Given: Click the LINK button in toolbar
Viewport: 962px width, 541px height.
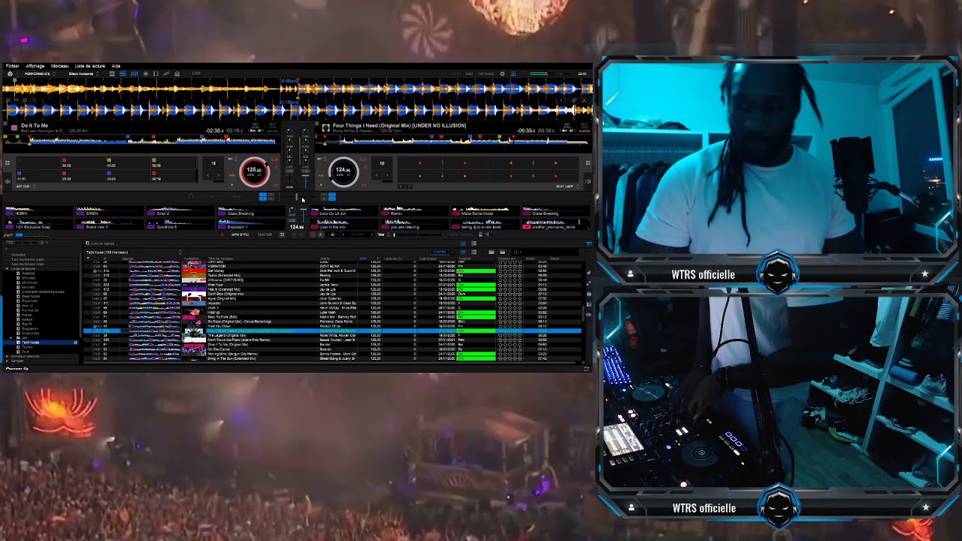Looking at the screenshot, I should [196, 73].
